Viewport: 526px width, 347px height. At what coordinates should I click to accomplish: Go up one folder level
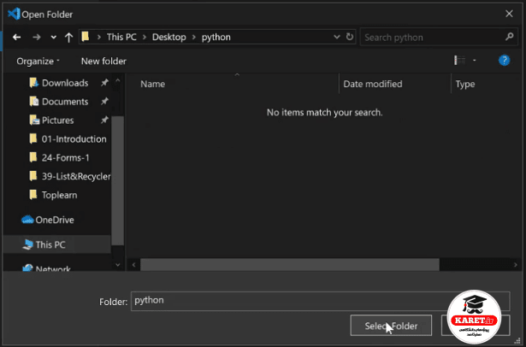pos(68,38)
